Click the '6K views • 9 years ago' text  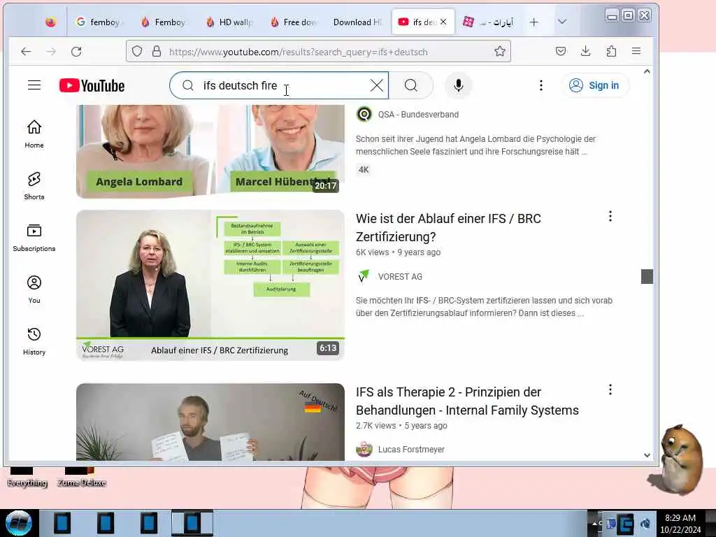pos(398,252)
